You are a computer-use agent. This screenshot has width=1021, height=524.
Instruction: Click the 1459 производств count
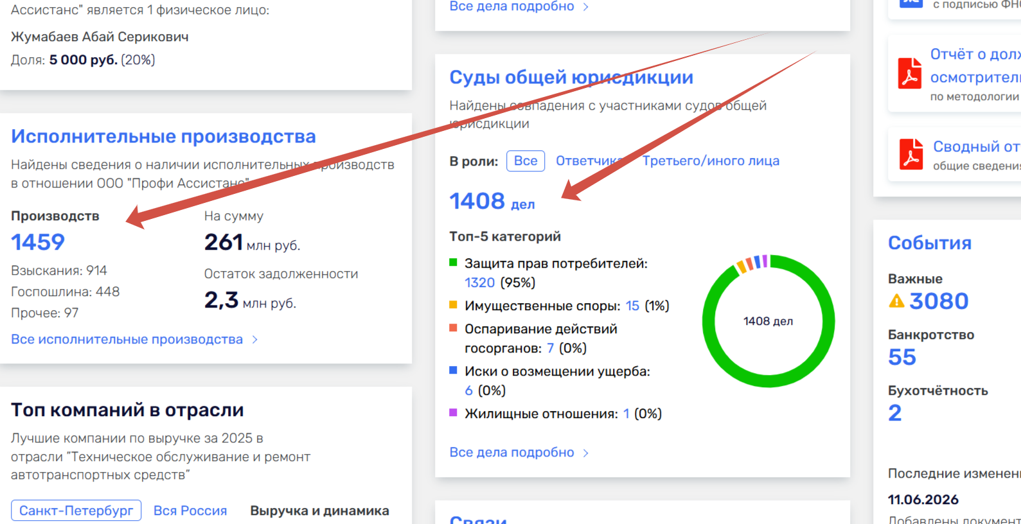click(x=38, y=242)
